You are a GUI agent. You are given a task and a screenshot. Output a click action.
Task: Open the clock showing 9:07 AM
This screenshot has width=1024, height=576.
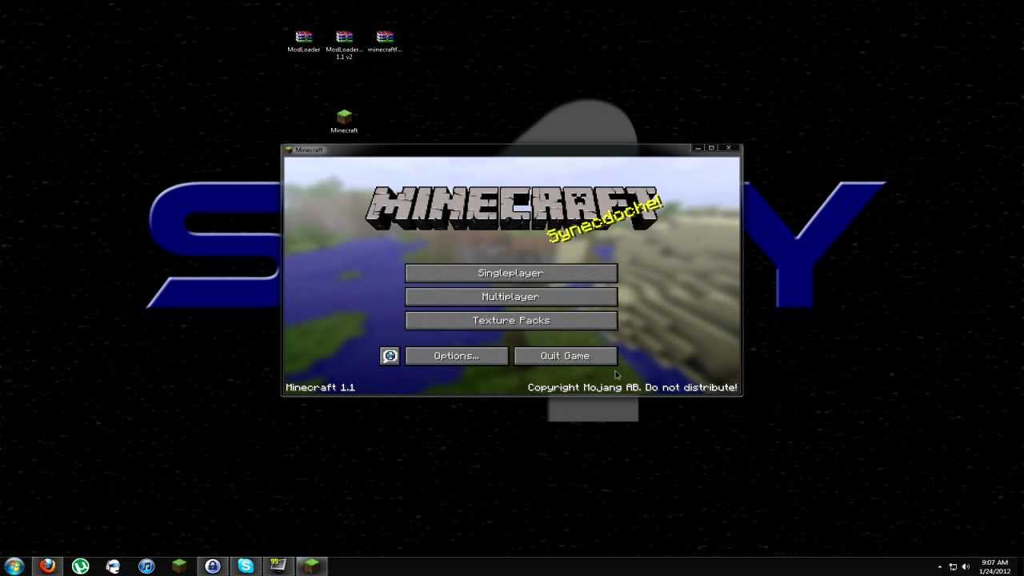coord(994,566)
